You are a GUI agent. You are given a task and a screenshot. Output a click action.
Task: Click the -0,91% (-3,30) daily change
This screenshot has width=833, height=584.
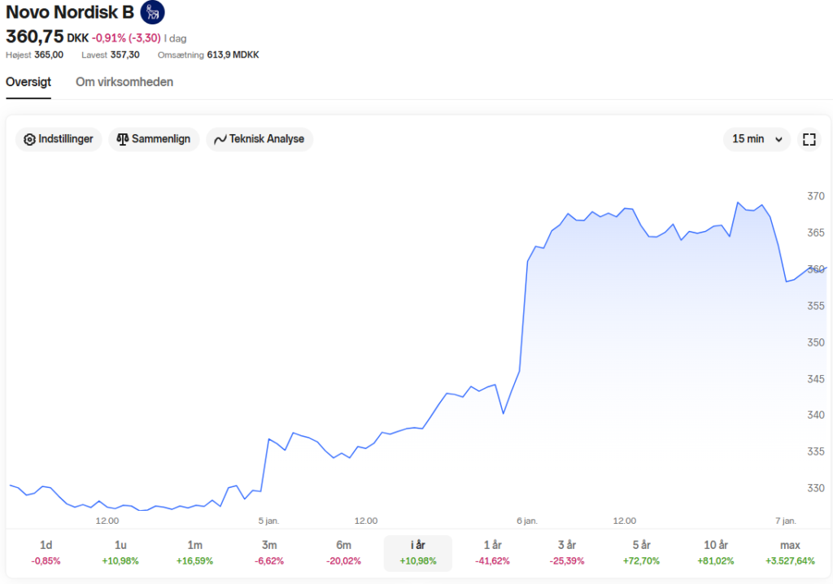pos(126,38)
